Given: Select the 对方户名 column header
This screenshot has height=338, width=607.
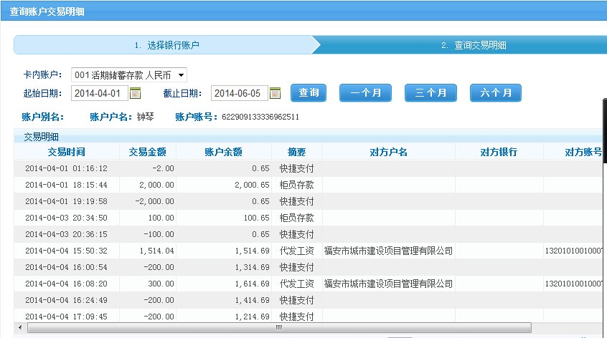Looking at the screenshot, I should [388, 152].
